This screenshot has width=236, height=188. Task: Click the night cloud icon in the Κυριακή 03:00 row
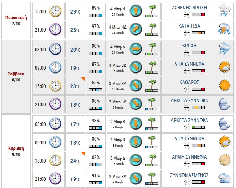coord(225,123)
